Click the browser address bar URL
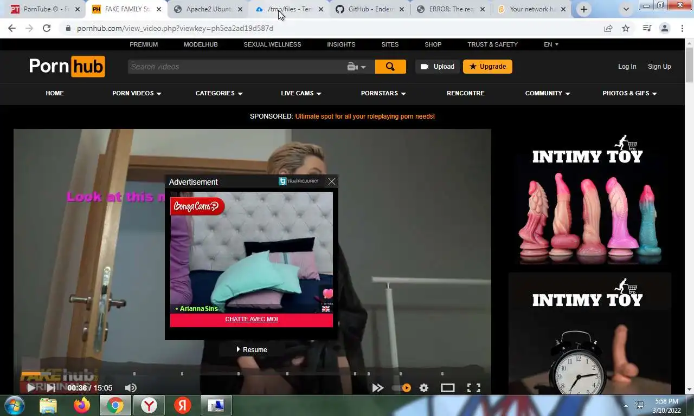The width and height of the screenshot is (694, 416). click(175, 28)
